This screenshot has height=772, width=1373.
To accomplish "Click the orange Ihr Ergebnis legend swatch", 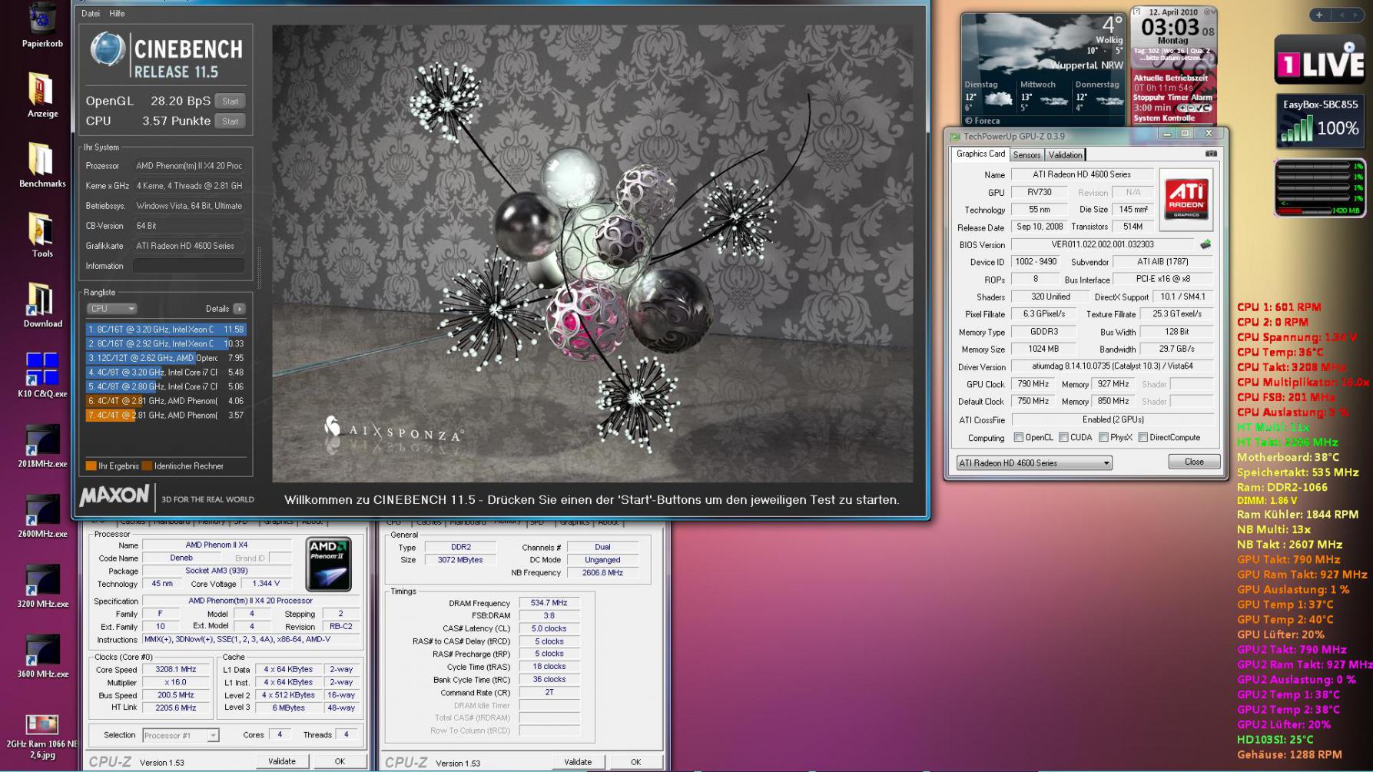I will [91, 466].
